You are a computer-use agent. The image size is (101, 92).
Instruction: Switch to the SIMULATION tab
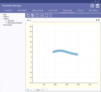[x=38, y=10]
